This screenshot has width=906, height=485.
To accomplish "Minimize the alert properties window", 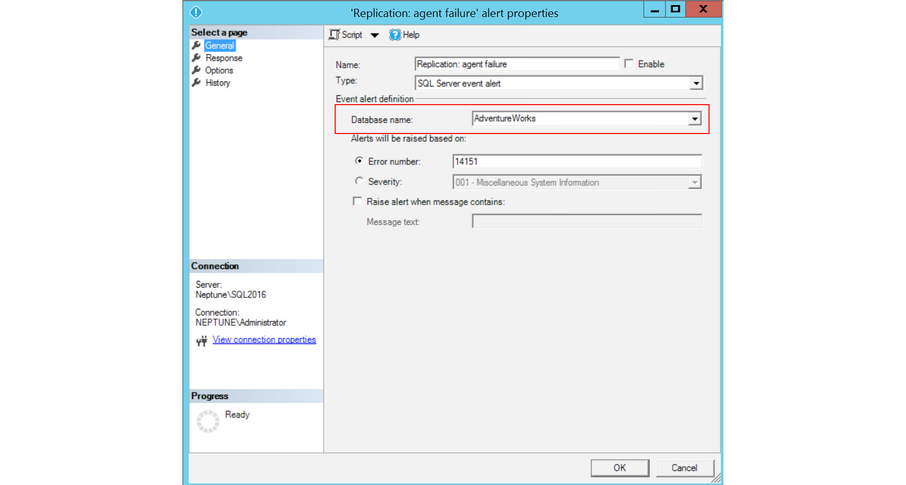I will [x=655, y=9].
